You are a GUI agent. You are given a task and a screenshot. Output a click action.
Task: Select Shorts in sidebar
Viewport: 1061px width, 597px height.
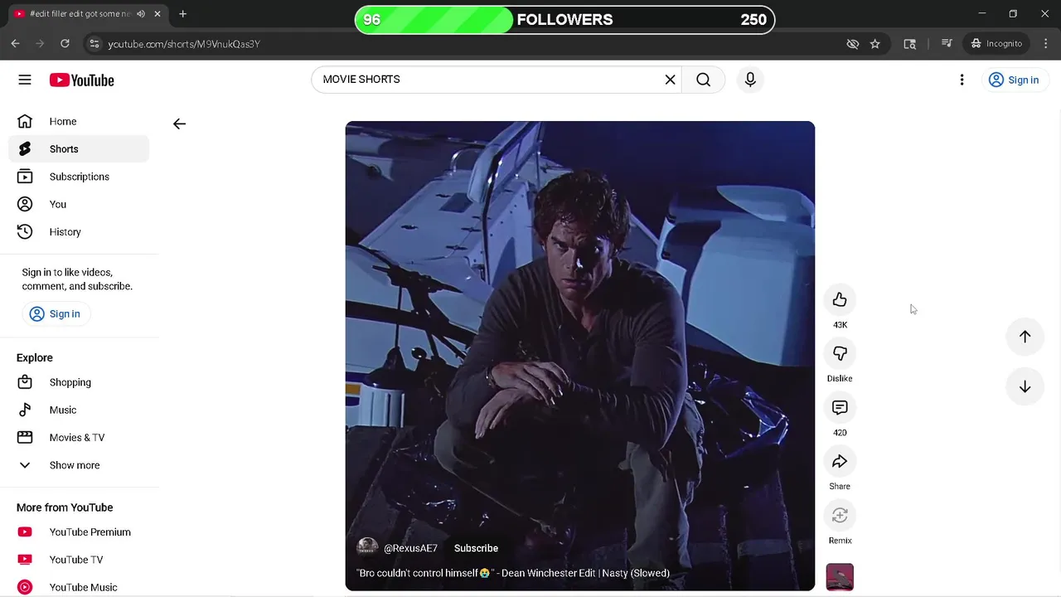point(79,149)
